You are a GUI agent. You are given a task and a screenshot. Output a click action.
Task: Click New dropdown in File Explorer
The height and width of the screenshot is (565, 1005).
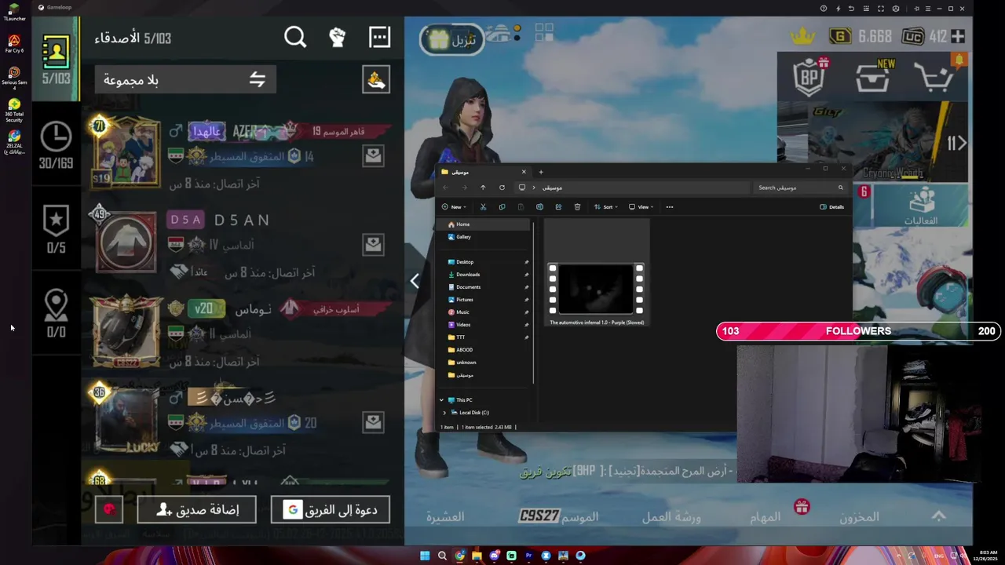click(454, 207)
